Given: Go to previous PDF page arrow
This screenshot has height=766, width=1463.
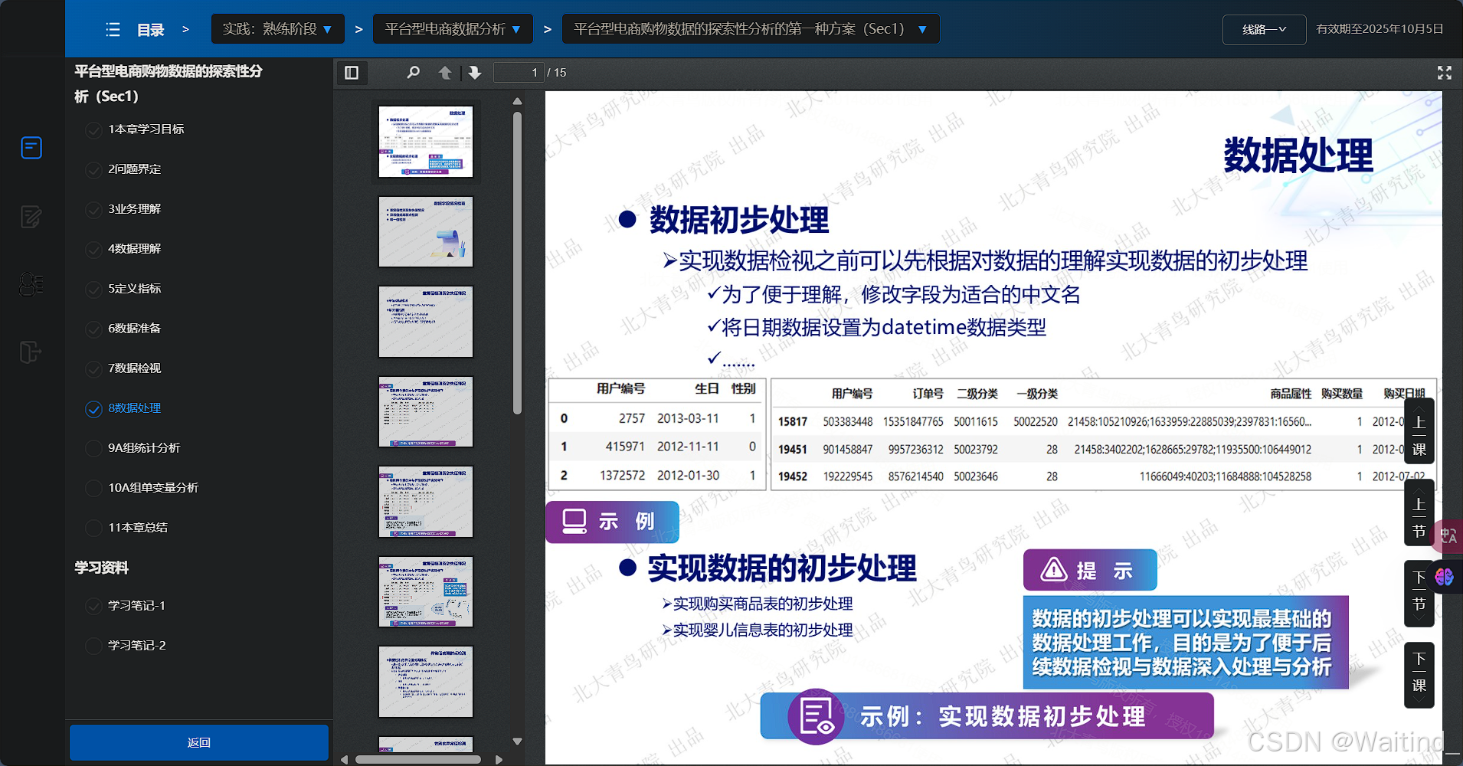Looking at the screenshot, I should coord(445,73).
